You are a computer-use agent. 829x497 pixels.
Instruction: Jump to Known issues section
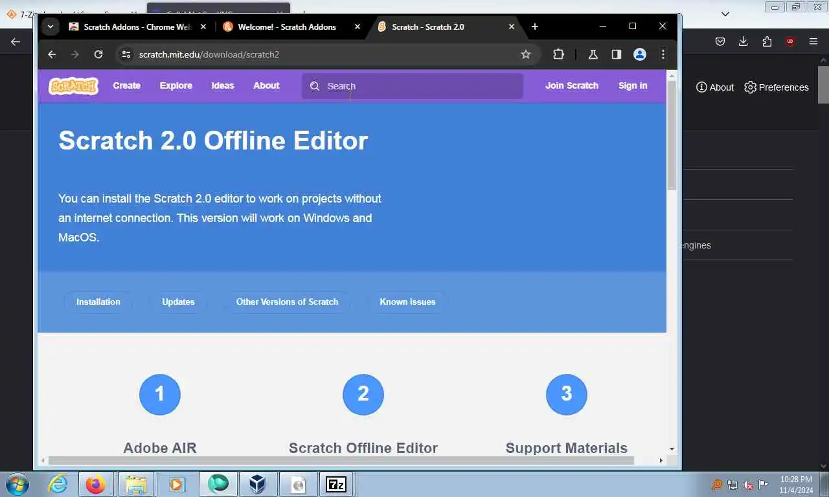[x=407, y=302]
